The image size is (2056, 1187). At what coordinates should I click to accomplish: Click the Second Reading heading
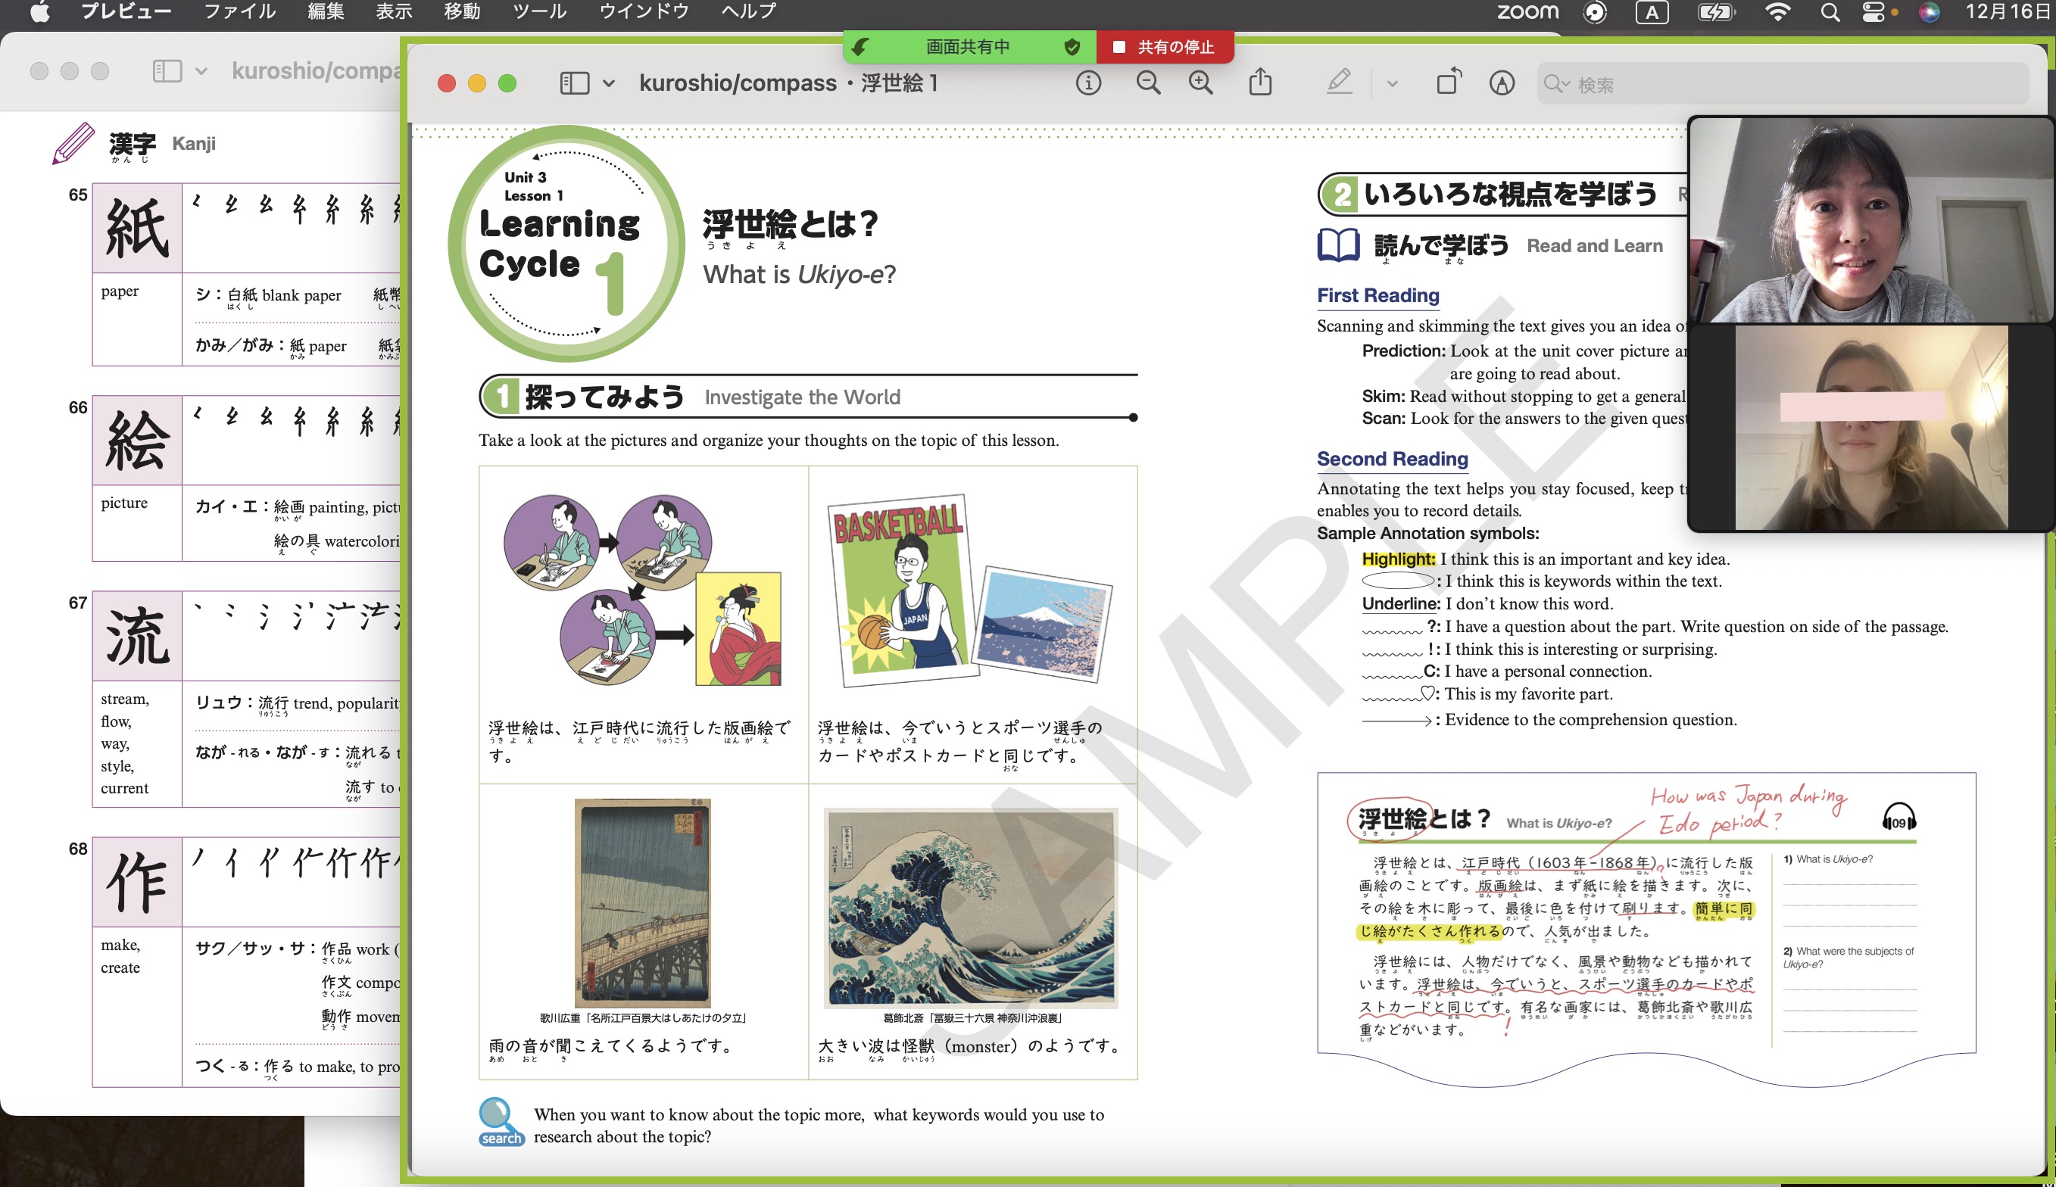pos(1392,459)
